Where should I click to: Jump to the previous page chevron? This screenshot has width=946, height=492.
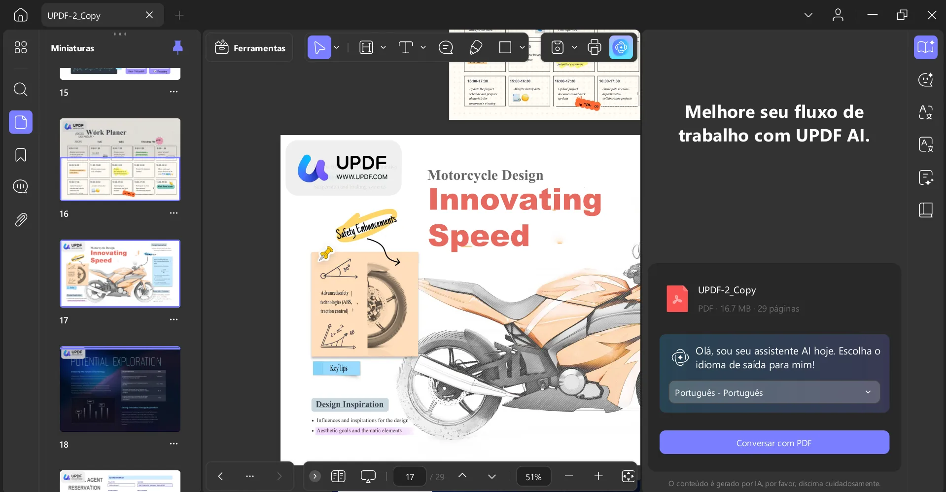(462, 476)
